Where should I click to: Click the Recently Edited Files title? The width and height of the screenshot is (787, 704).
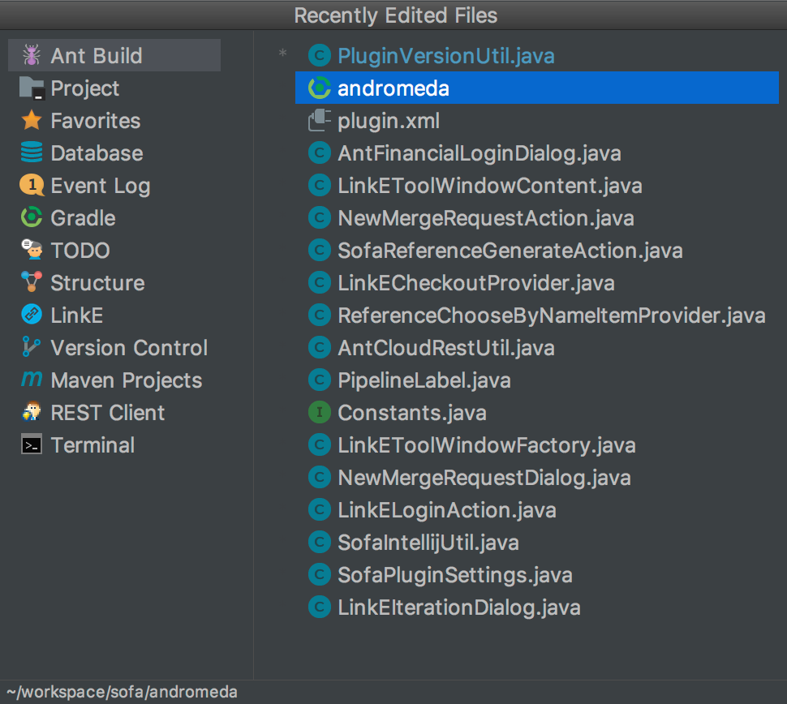click(395, 15)
